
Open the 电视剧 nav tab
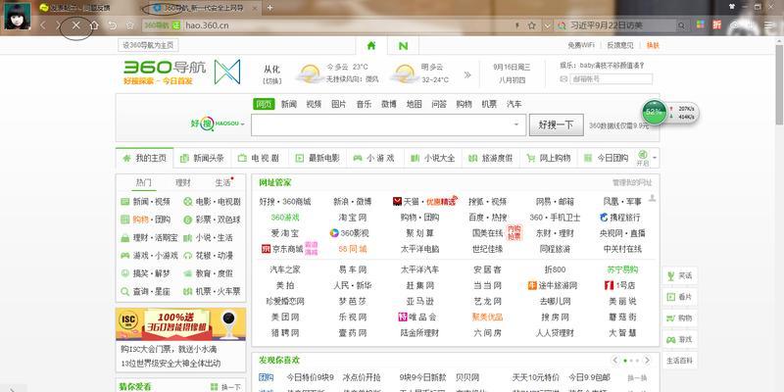pyautogui.click(x=260, y=158)
